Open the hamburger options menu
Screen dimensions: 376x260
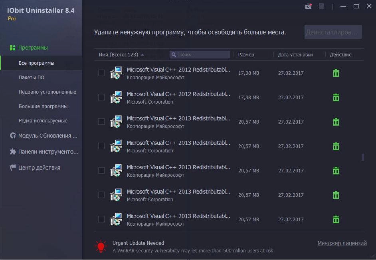point(321,6)
